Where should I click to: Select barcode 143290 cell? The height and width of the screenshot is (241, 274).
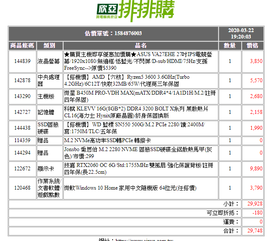point(22,96)
